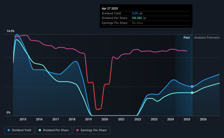Screen dimensions: 224x138
Task: Click the 0% y-axis label
Action: point(8,113)
